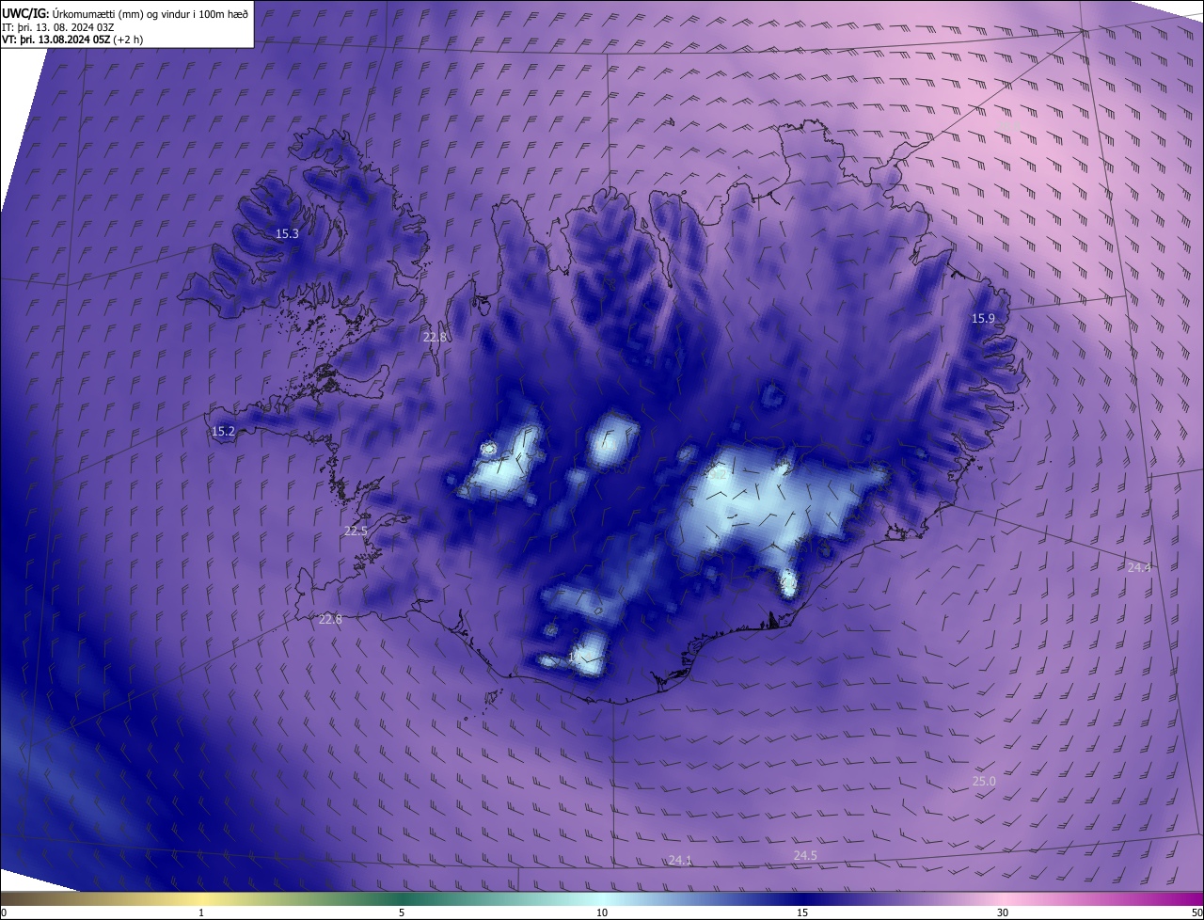
Task: Click the 22.5 value on the map
Action: [356, 531]
